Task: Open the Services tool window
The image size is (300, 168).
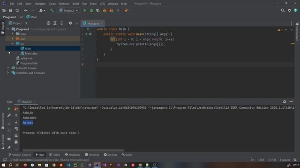Action: (x=111, y=154)
